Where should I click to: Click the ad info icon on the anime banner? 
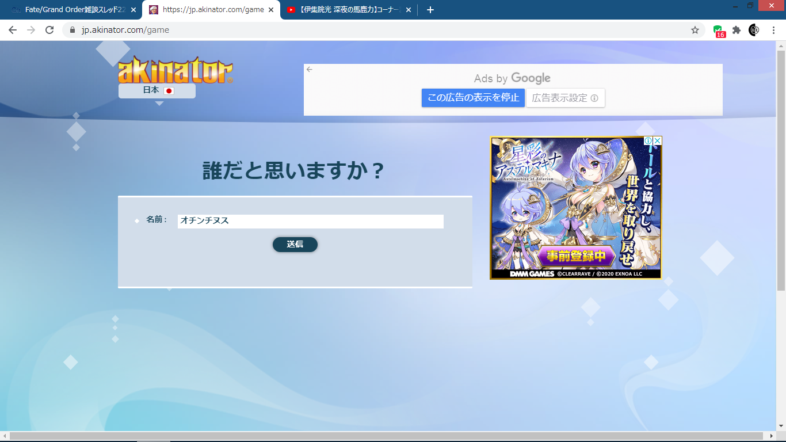[x=648, y=141]
